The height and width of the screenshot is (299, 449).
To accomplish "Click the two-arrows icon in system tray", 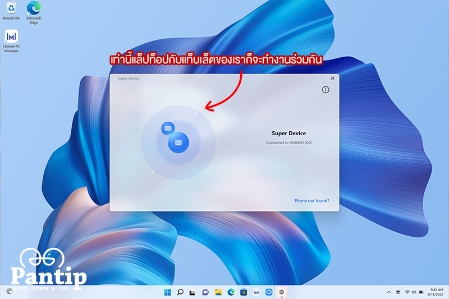I will click(398, 292).
